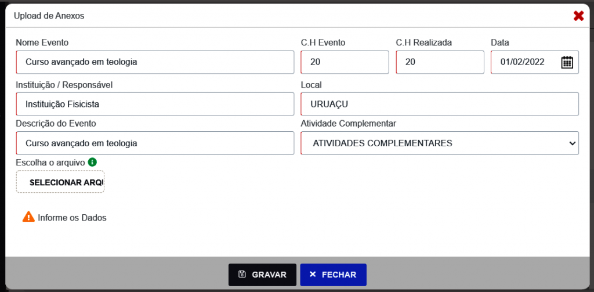Click the green info icon beside Escolha o arquivo

[x=92, y=162]
